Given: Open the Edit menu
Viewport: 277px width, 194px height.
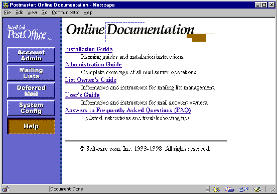Looking at the screenshot, I should 19,13.
